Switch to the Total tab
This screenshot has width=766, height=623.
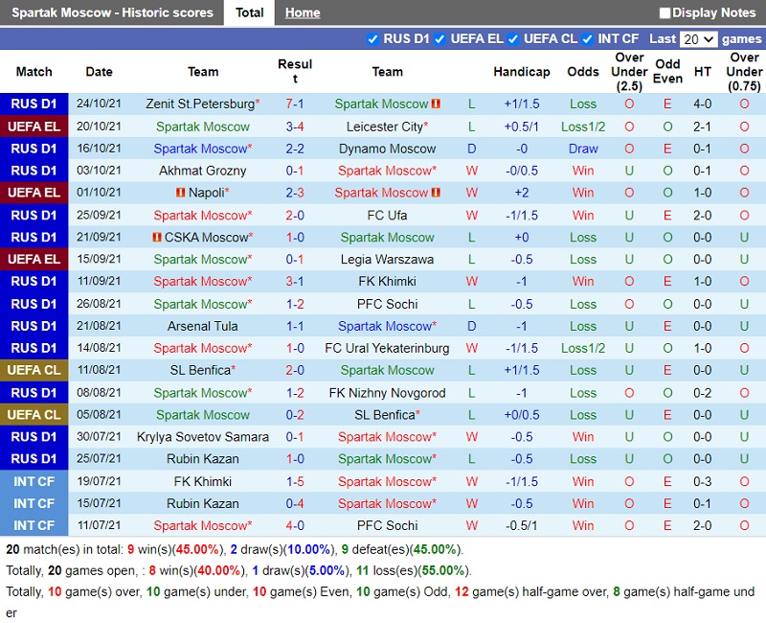(x=250, y=12)
